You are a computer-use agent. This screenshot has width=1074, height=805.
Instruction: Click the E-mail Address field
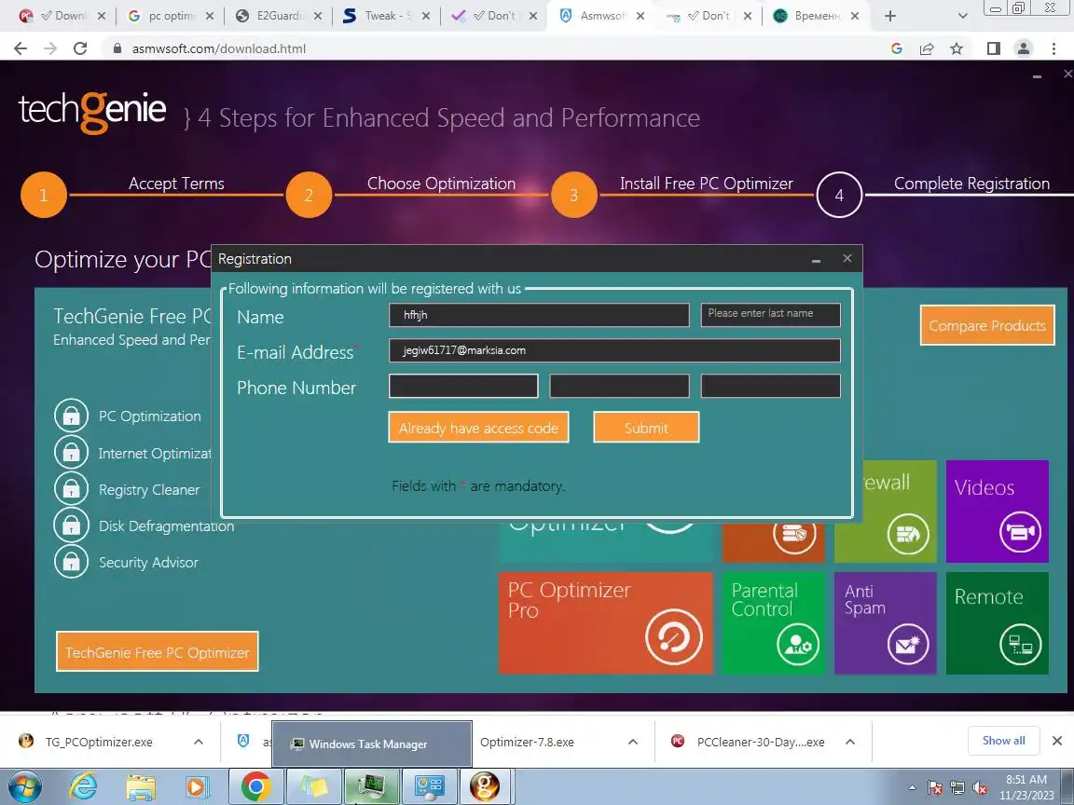614,350
